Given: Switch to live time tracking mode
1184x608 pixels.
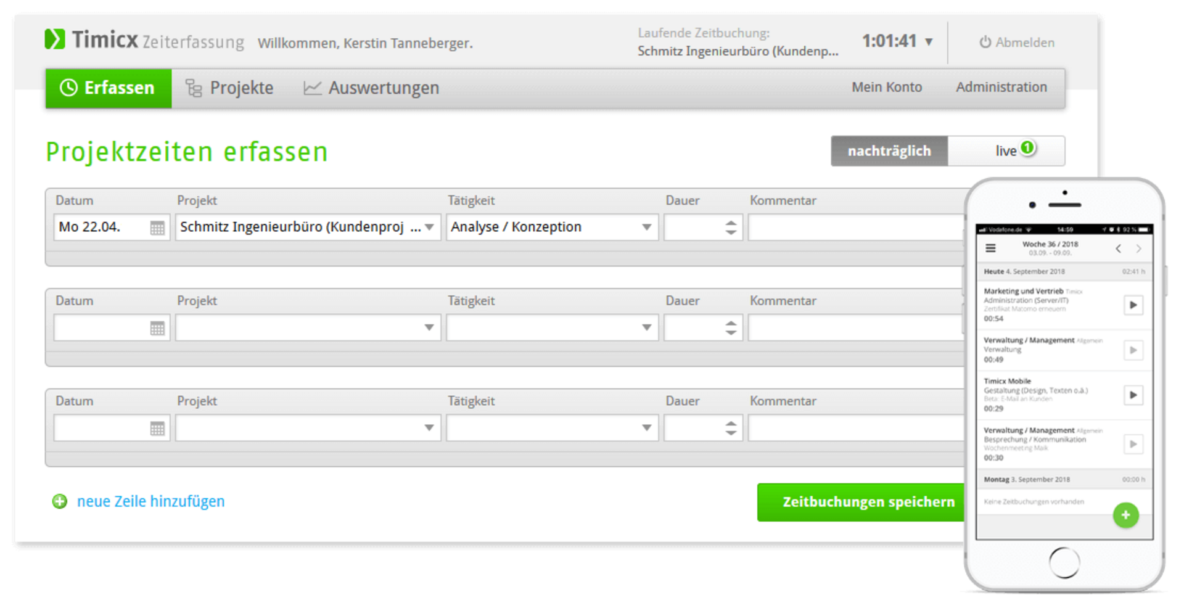Looking at the screenshot, I should [1006, 151].
